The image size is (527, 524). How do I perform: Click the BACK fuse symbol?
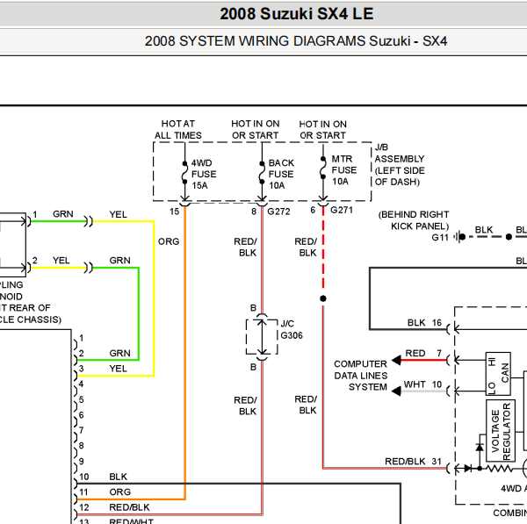pos(262,173)
